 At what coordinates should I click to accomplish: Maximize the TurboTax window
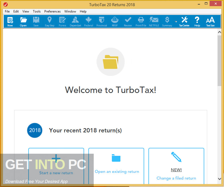click(206, 4)
